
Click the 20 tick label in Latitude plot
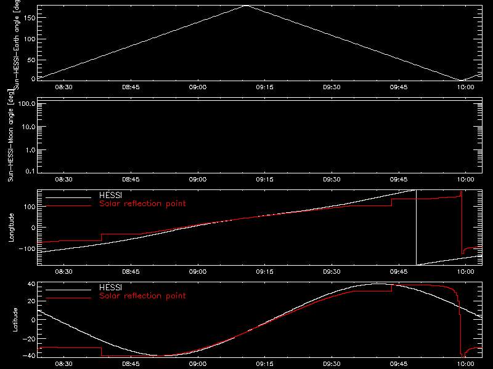coord(31,301)
